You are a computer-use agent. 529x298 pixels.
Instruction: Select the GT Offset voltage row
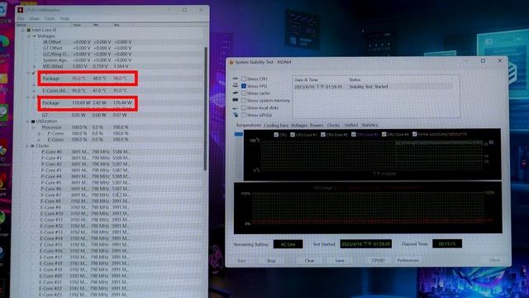click(x=87, y=48)
